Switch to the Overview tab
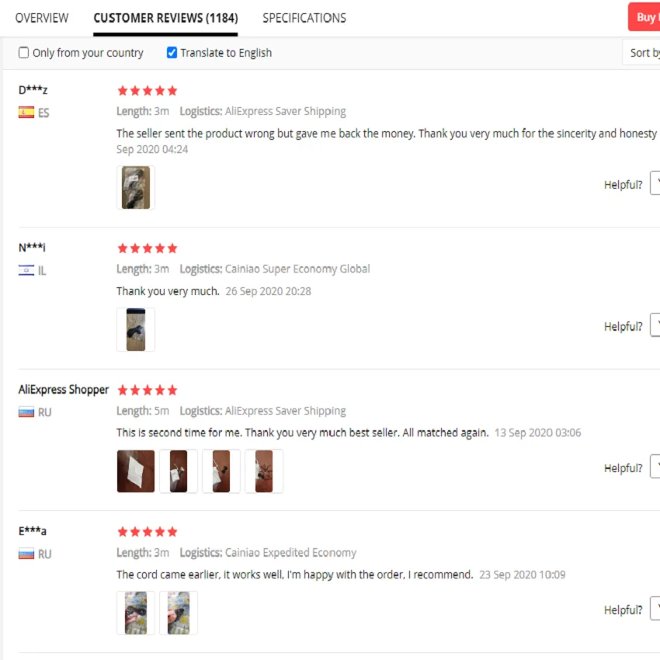Image resolution: width=660 pixels, height=660 pixels. pos(42,18)
